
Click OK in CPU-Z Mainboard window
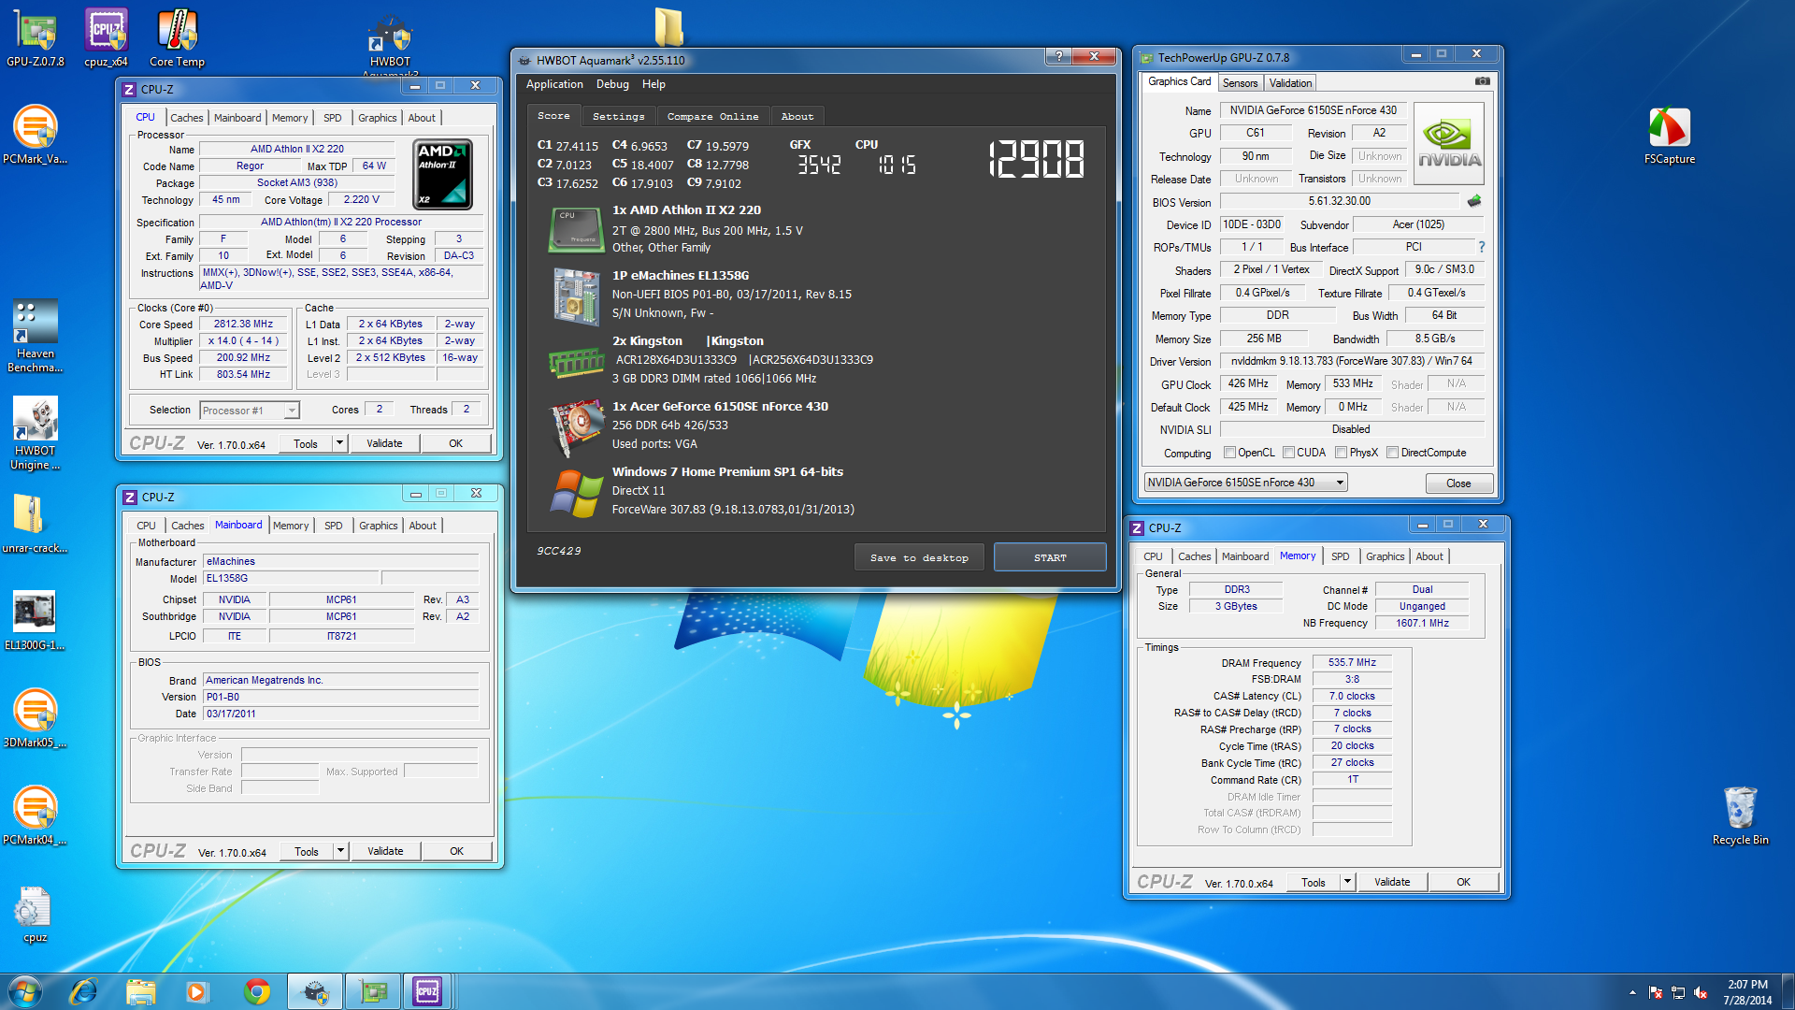pos(457,851)
